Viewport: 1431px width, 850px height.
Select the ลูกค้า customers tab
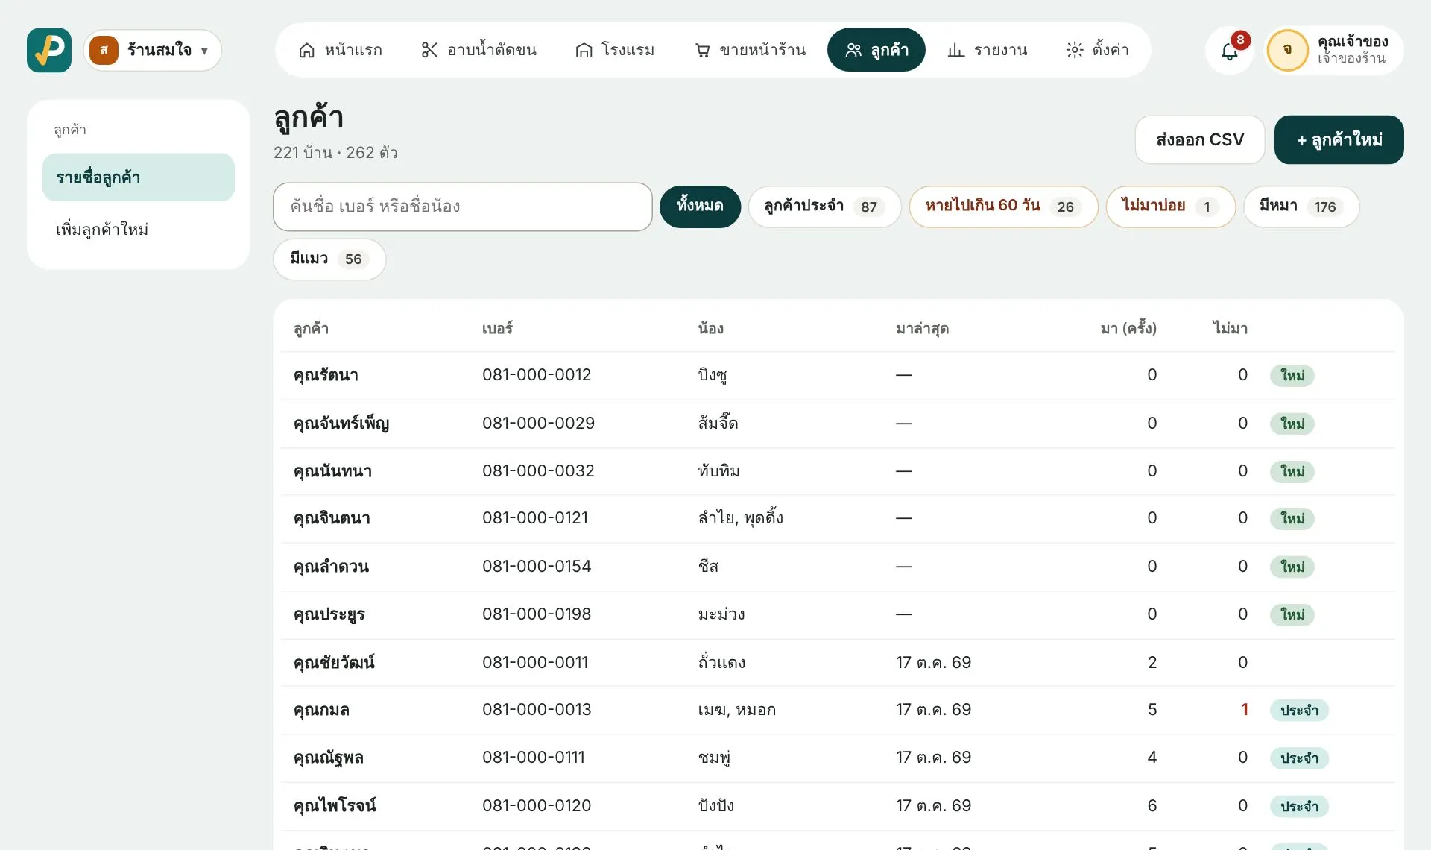click(x=876, y=50)
